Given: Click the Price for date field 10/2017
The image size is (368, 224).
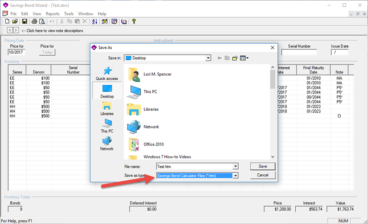Looking at the screenshot, I should coord(17,52).
